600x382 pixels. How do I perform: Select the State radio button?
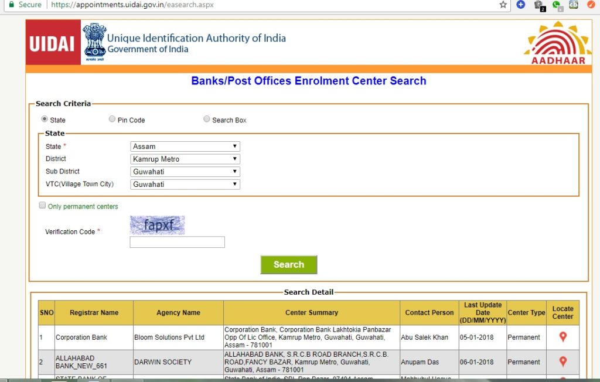pyautogui.click(x=45, y=119)
